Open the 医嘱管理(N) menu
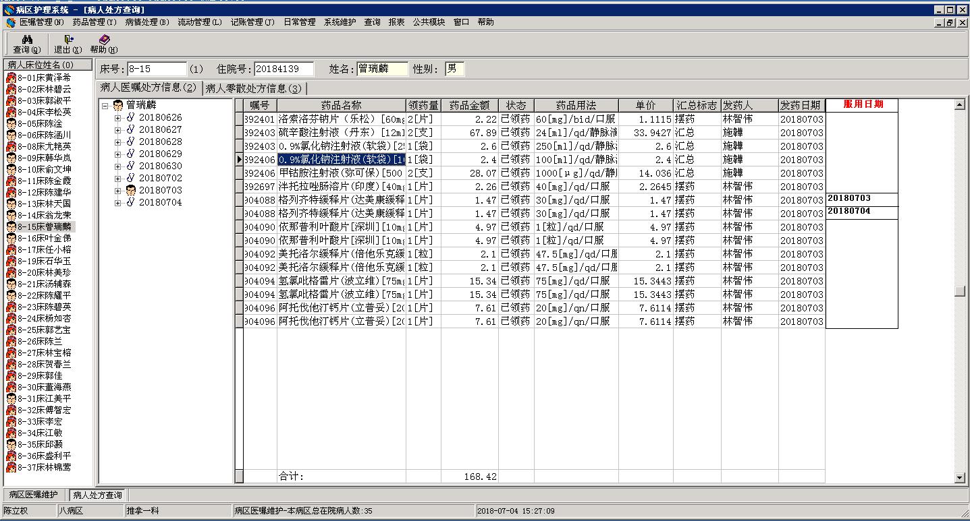This screenshot has height=521, width=970. coord(42,22)
